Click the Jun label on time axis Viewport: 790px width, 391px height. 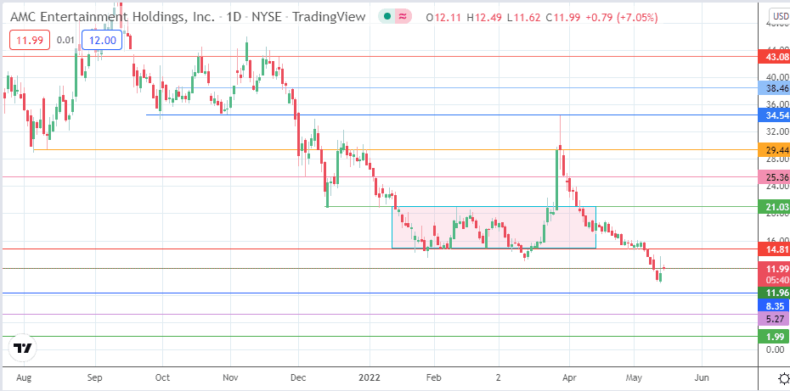[x=702, y=377]
